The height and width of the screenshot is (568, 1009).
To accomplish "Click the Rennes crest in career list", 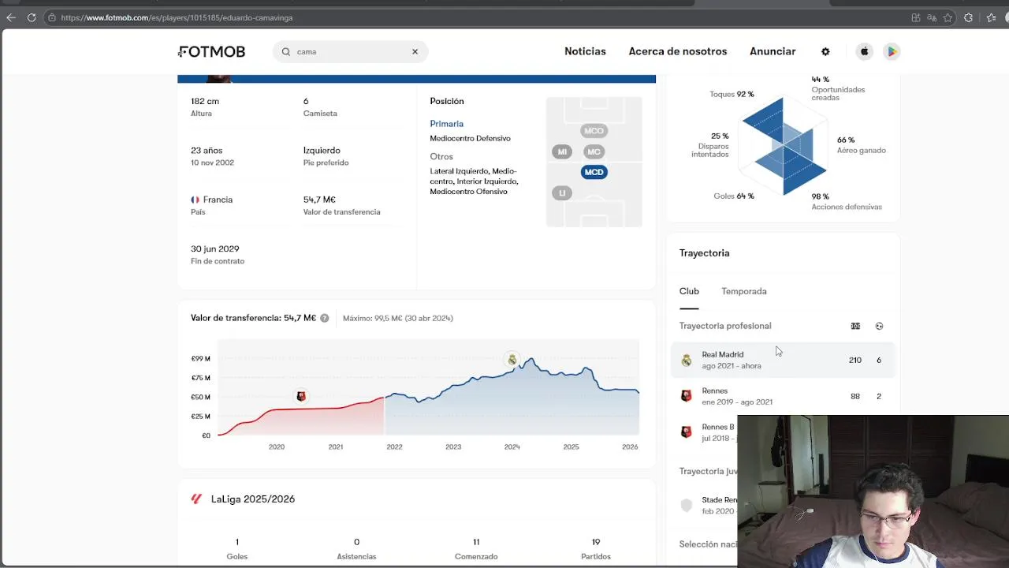I will pos(687,396).
